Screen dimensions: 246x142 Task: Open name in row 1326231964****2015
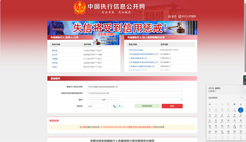click(55, 51)
